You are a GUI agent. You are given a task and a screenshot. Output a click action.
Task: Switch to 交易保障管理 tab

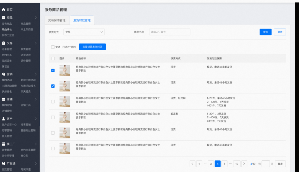[57, 20]
